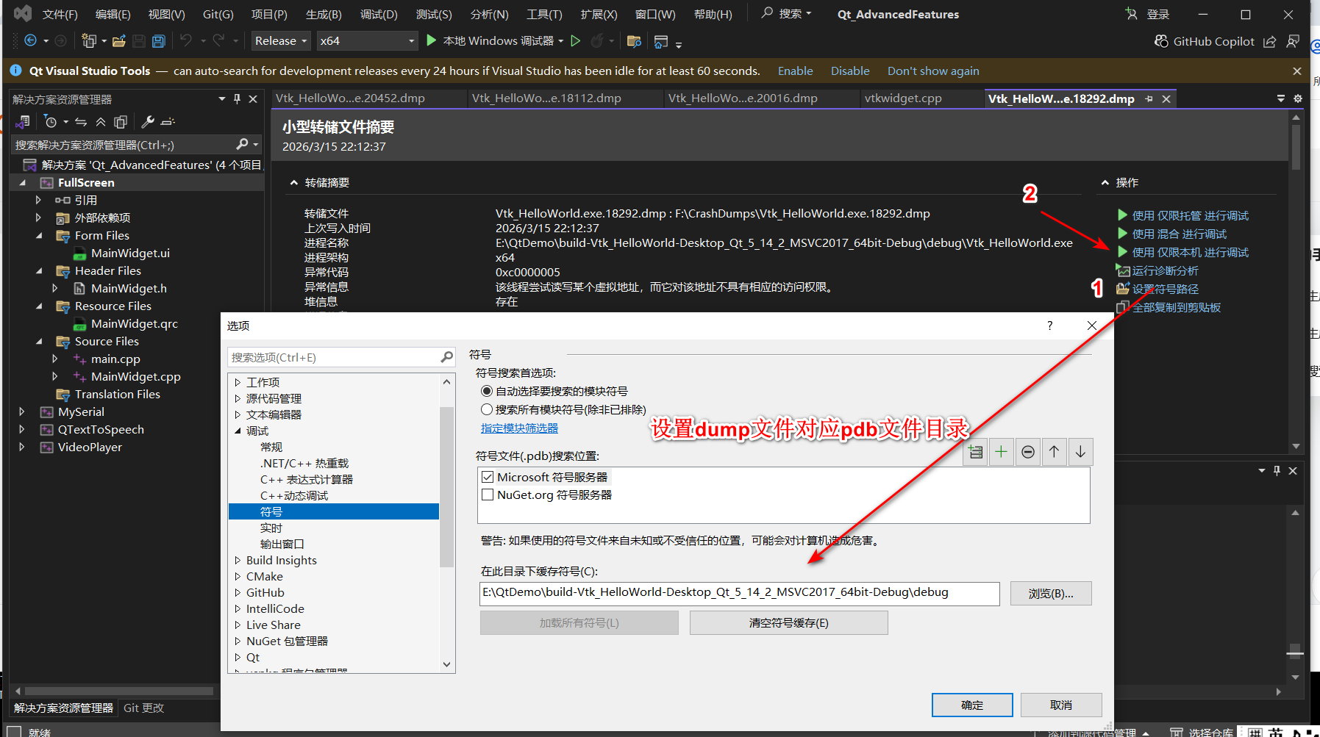Select automatic module symbol search radio

click(x=487, y=391)
